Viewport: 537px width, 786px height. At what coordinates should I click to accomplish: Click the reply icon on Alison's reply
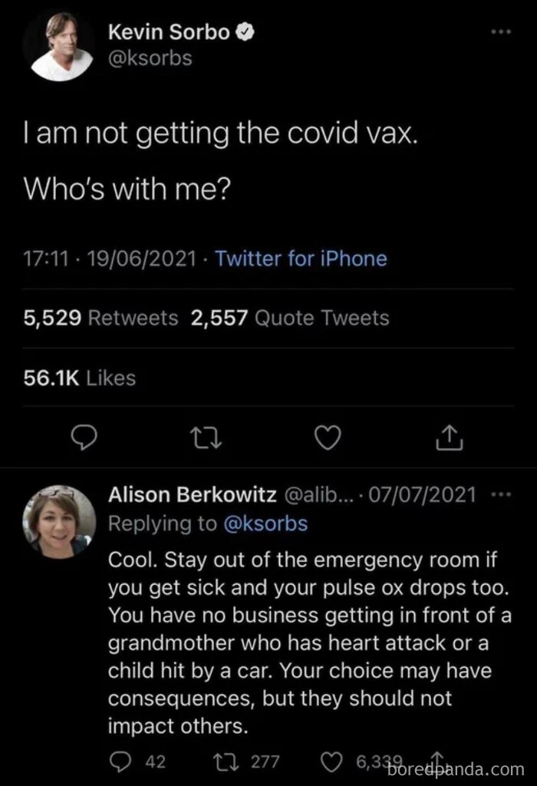pos(119,761)
